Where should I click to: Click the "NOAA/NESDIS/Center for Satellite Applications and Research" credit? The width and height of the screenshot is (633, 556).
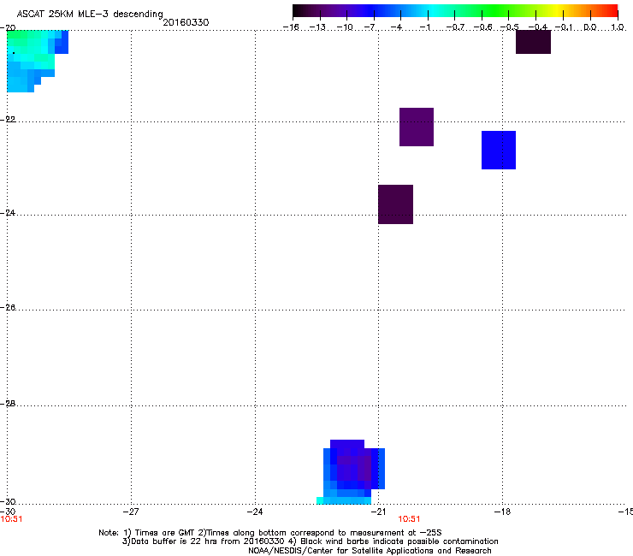[370, 551]
